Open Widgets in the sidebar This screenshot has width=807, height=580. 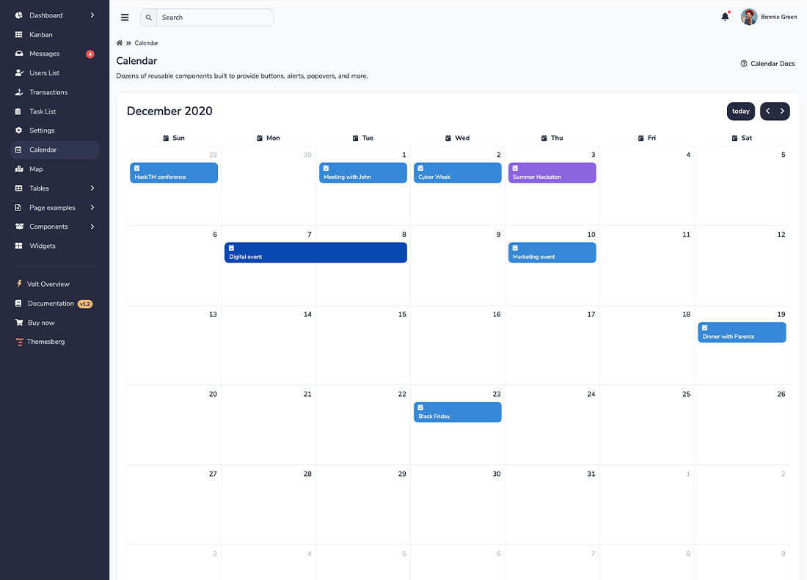click(x=54, y=246)
